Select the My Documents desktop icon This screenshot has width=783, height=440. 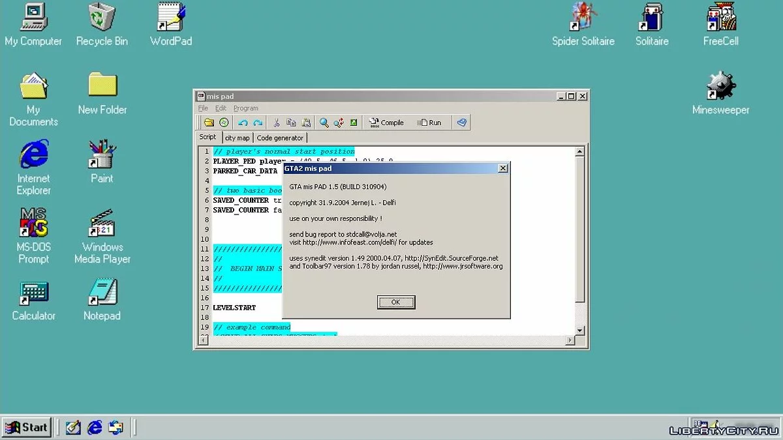coord(33,99)
